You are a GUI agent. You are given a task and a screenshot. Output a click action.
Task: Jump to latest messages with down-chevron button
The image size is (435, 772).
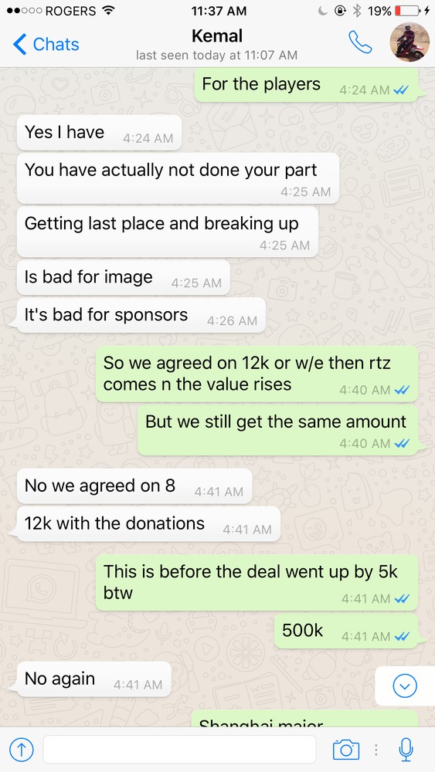click(405, 686)
